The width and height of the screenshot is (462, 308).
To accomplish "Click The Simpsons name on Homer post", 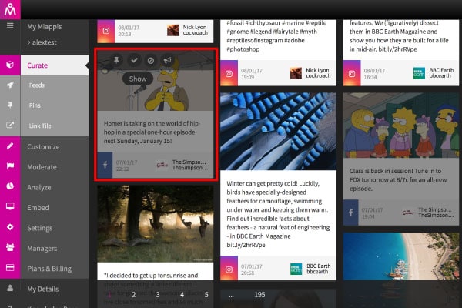I will [189, 162].
